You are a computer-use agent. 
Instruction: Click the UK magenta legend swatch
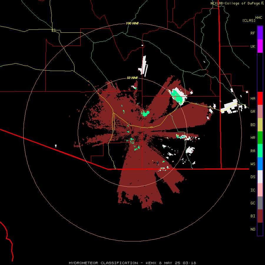pyautogui.click(x=260, y=46)
